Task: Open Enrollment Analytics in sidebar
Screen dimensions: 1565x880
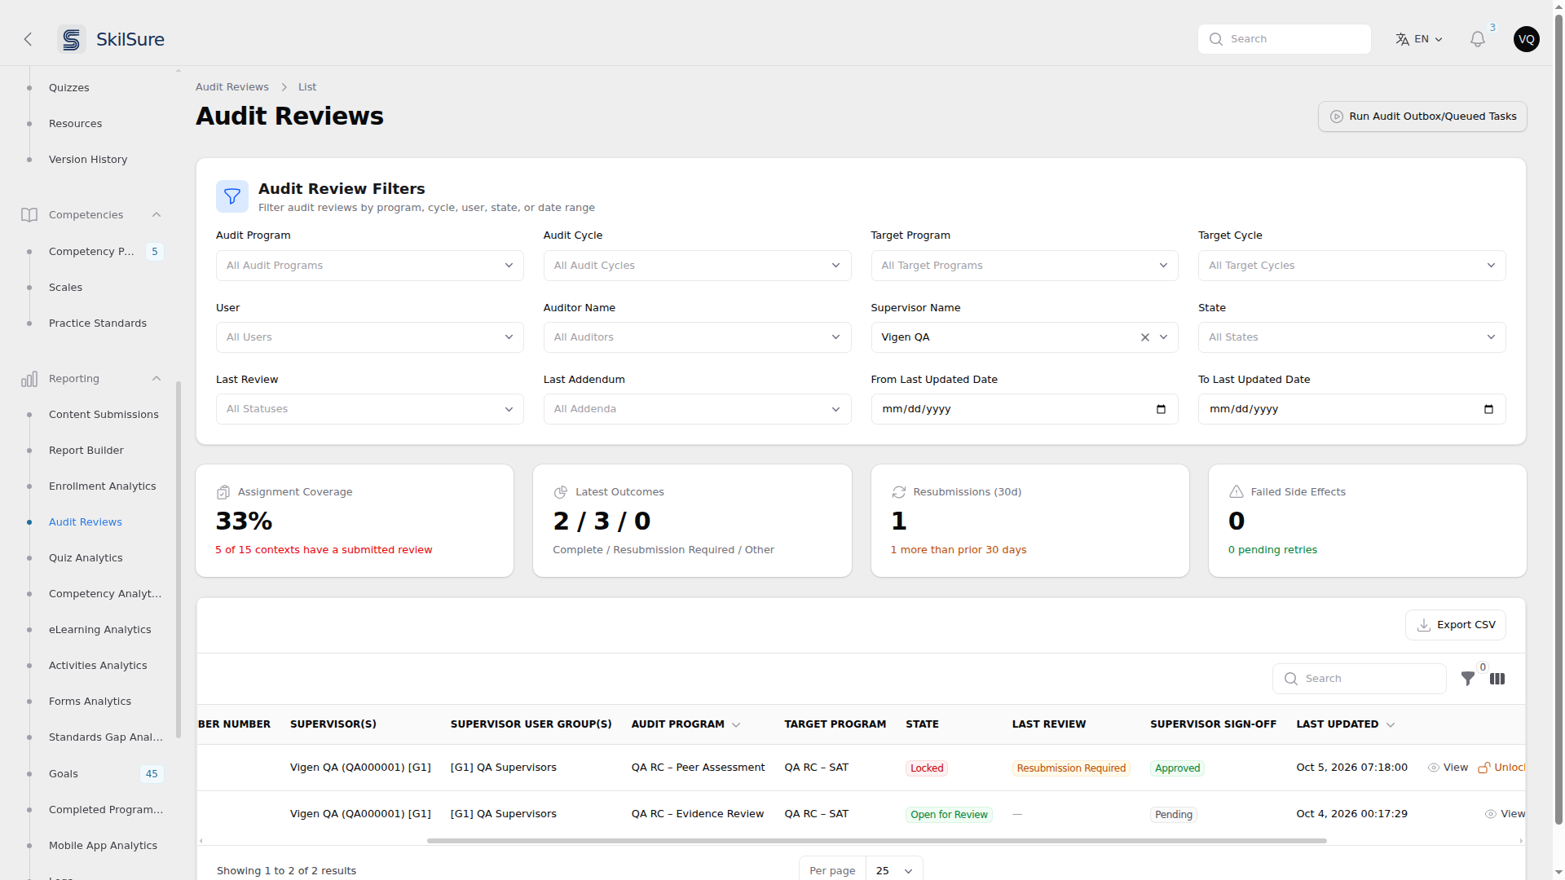Action: pos(102,486)
